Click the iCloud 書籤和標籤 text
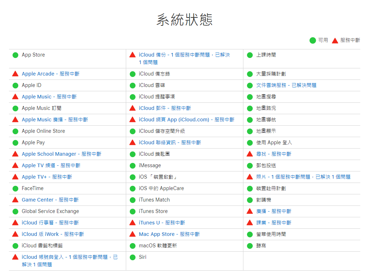366x276 pixels. point(42,246)
